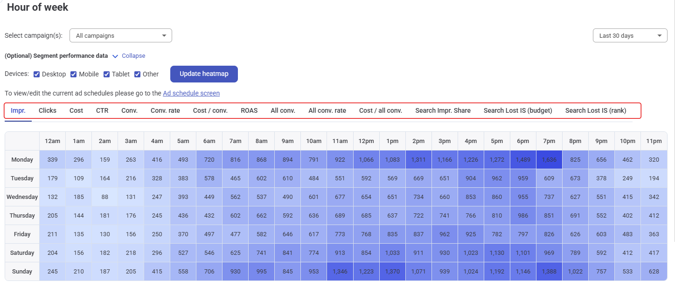
Task: Click Monday 7pm heatmap cell showing 1,636
Action: coord(549,160)
